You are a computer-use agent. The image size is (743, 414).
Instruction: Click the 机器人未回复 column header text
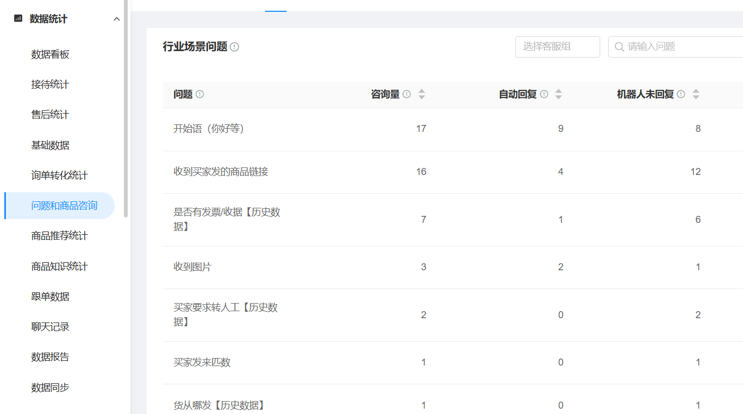pyautogui.click(x=645, y=94)
